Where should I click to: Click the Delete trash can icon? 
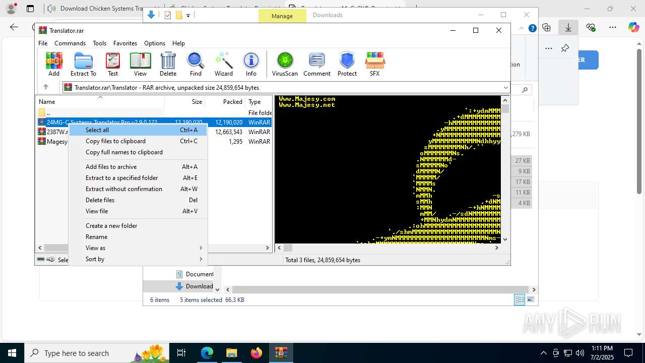[x=168, y=64]
